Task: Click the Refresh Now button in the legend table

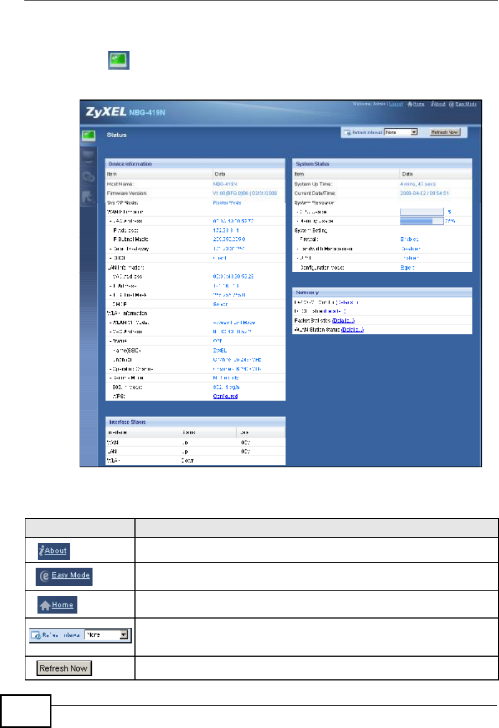Action: click(x=64, y=668)
